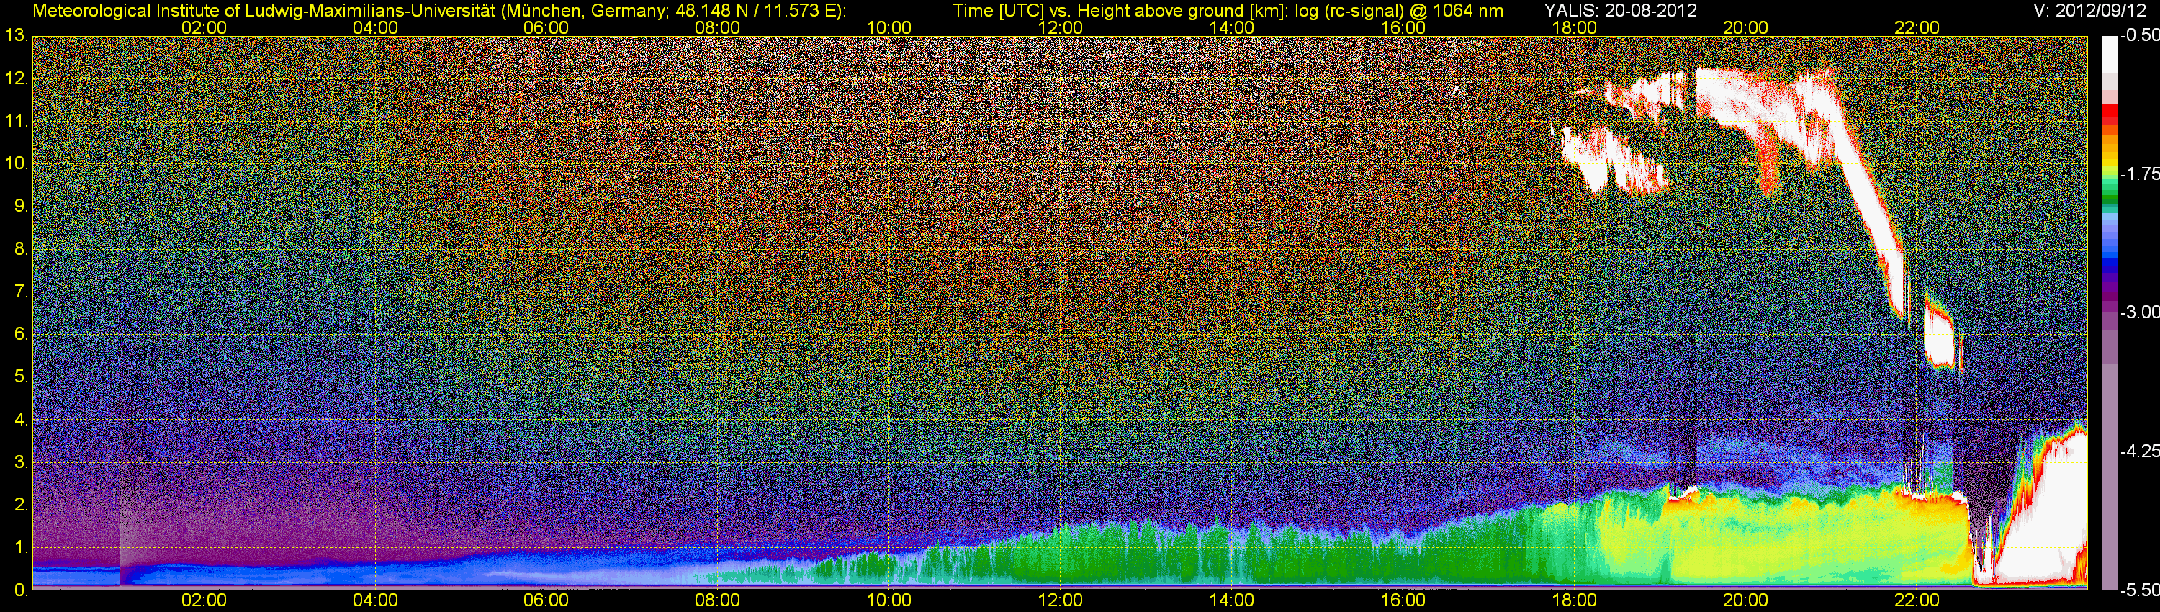
Task: Click '16:00' on the upper time axis
Action: tap(1403, 27)
